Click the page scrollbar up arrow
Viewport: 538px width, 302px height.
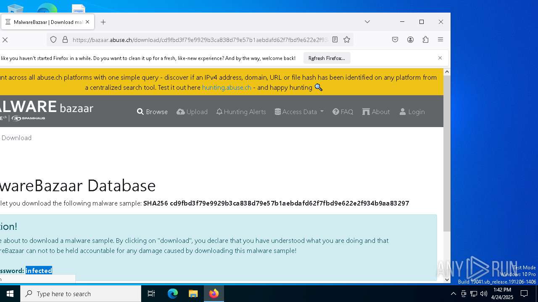447,72
